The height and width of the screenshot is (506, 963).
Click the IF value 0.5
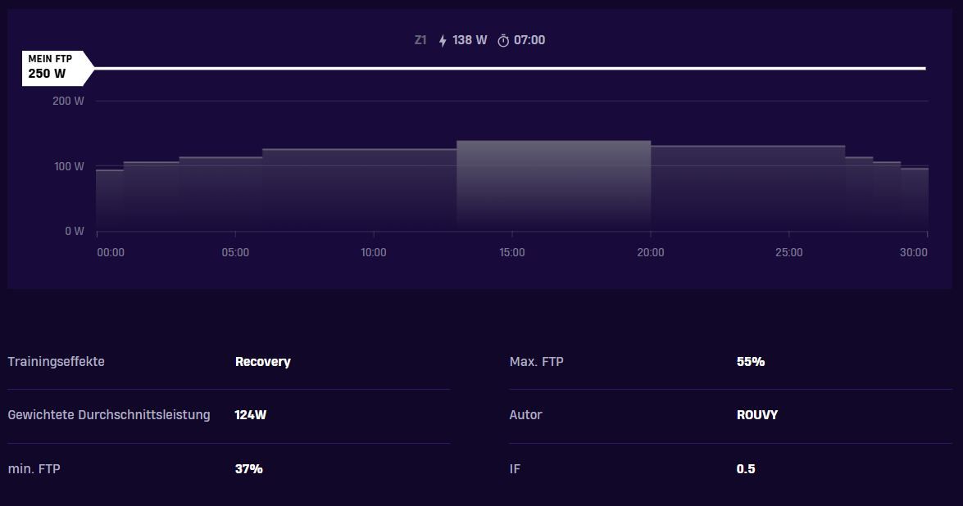[x=746, y=469]
